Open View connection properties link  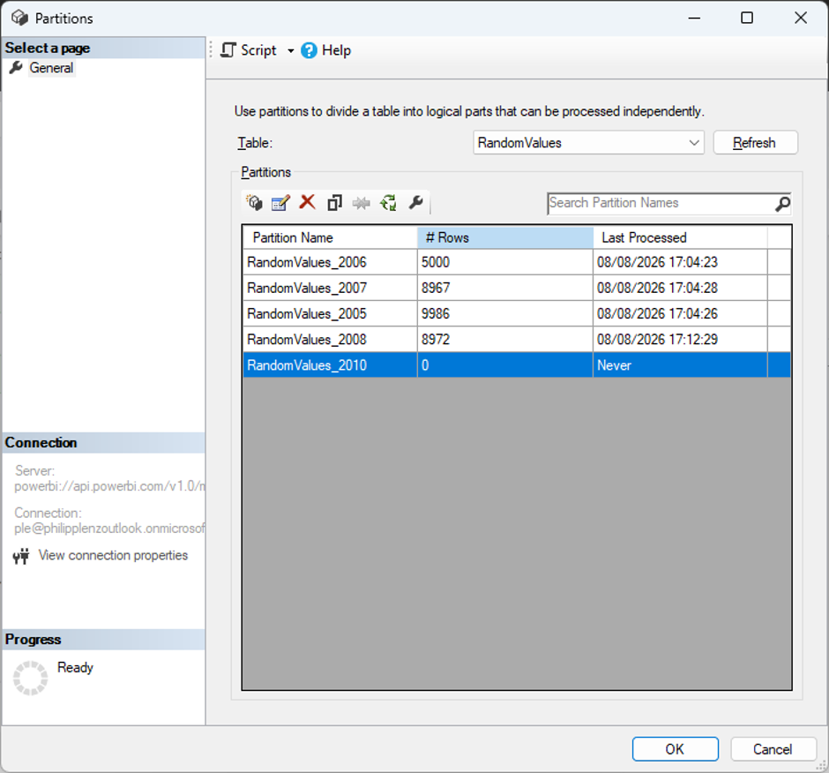click(x=113, y=555)
